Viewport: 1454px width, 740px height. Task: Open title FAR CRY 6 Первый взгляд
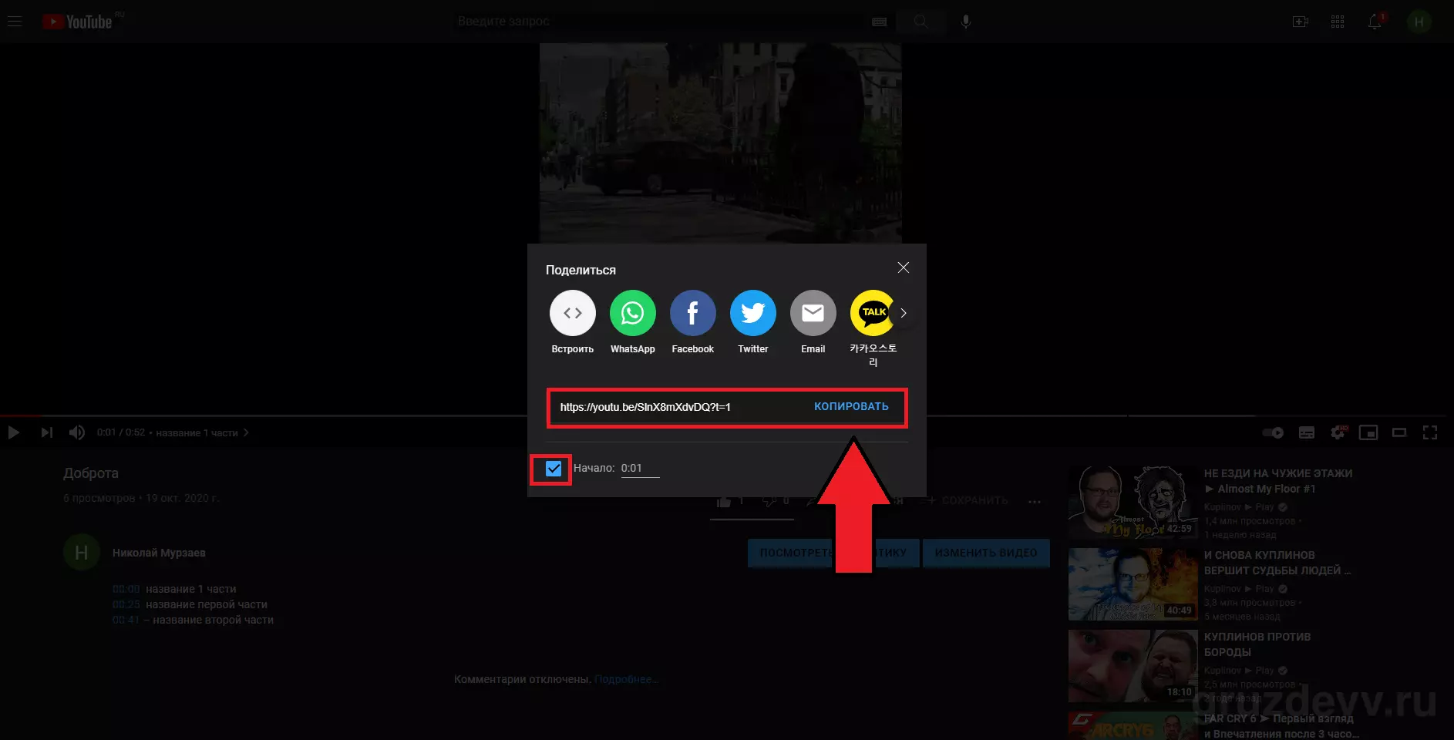point(1281,726)
